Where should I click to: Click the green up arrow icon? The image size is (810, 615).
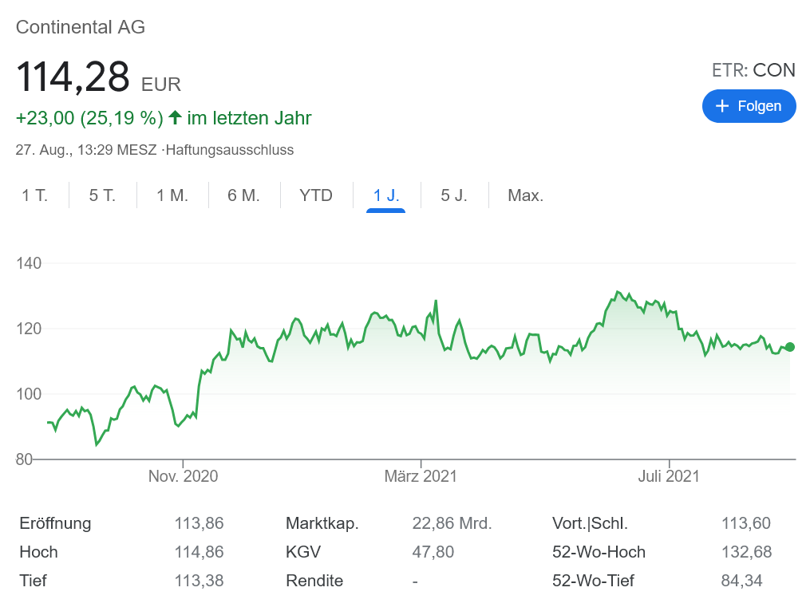click(176, 118)
